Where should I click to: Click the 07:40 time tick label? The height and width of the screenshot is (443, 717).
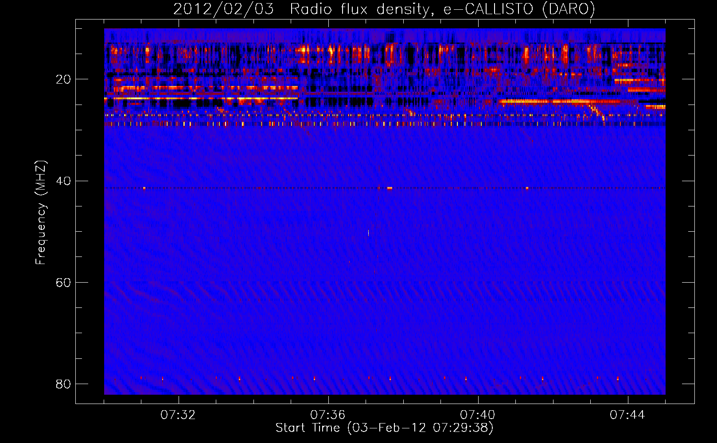[x=478, y=415]
